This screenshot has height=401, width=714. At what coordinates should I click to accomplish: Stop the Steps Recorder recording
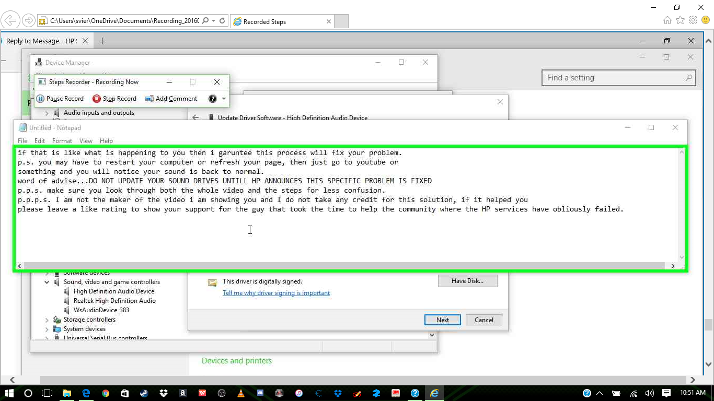click(114, 99)
